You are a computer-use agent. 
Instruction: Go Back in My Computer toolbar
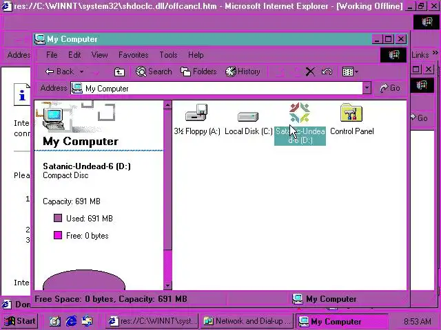pyautogui.click(x=59, y=71)
